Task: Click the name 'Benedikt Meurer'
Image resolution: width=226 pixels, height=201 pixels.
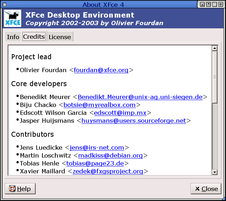Action: pyautogui.click(x=45, y=97)
